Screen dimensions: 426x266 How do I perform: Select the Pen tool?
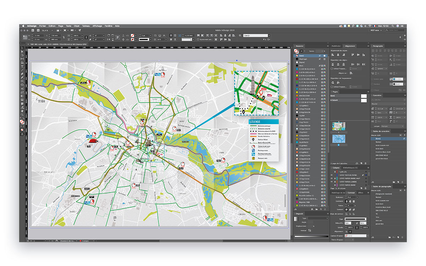pyautogui.click(x=22, y=74)
